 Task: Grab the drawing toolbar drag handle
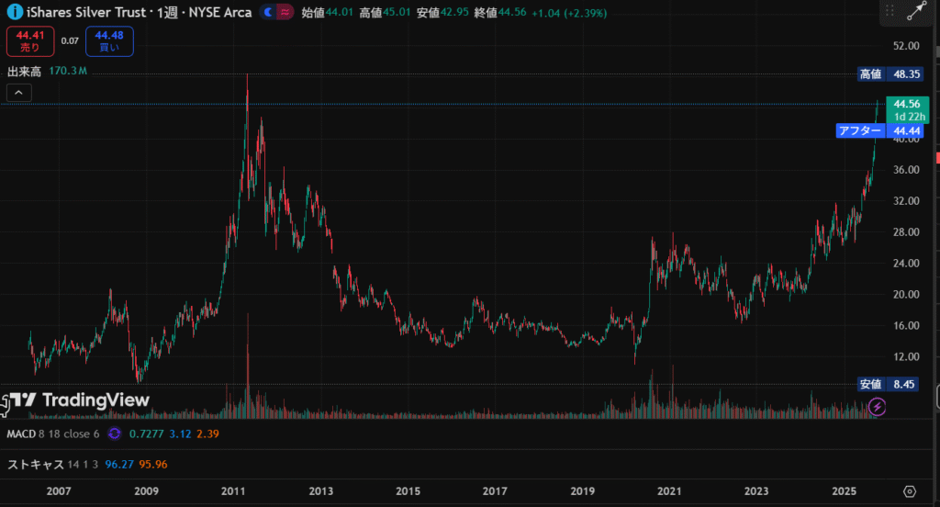pyautogui.click(x=890, y=12)
